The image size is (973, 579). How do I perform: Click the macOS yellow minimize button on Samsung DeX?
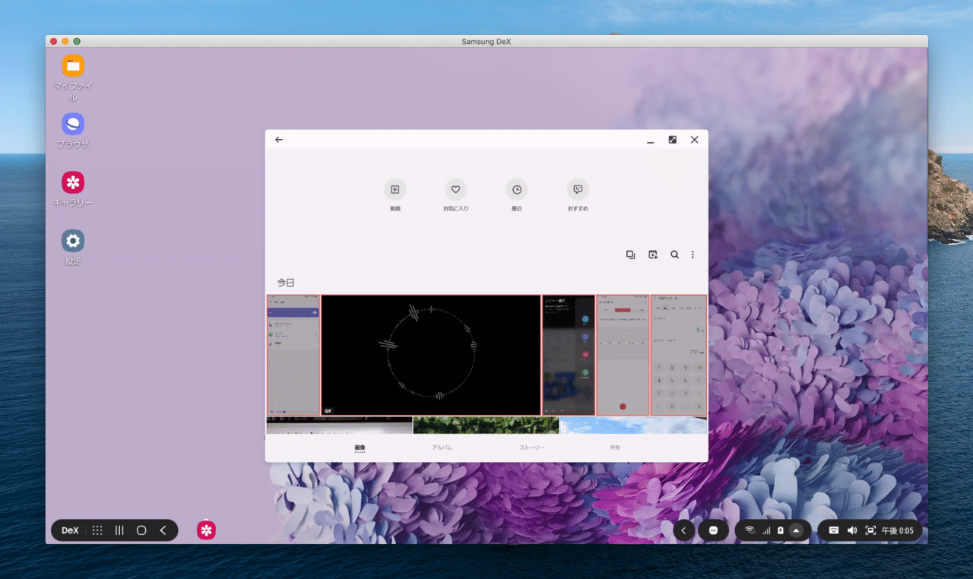pos(65,41)
